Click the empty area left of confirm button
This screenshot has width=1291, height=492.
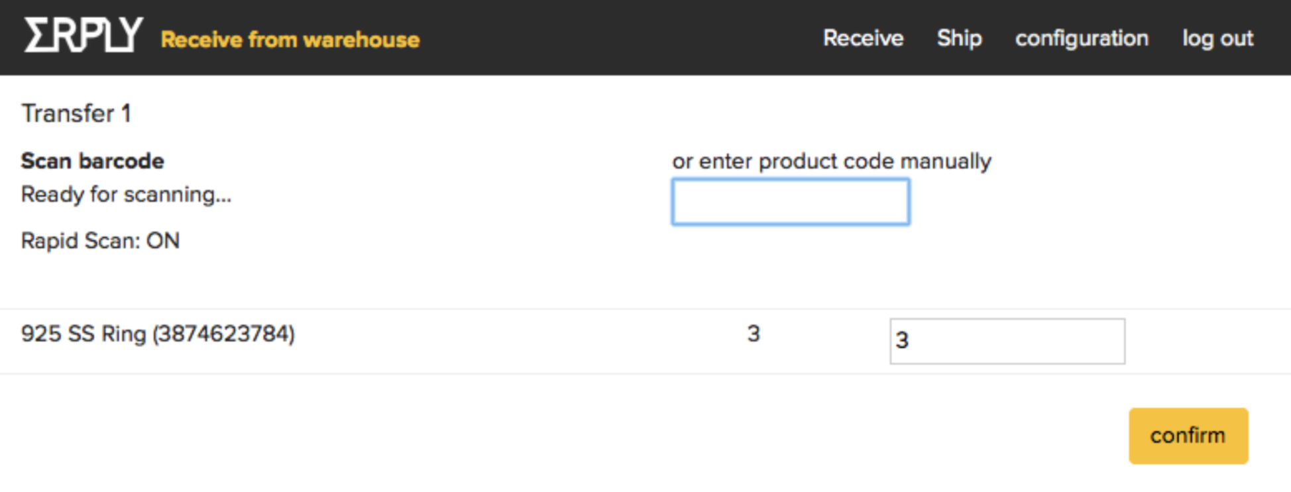click(563, 436)
